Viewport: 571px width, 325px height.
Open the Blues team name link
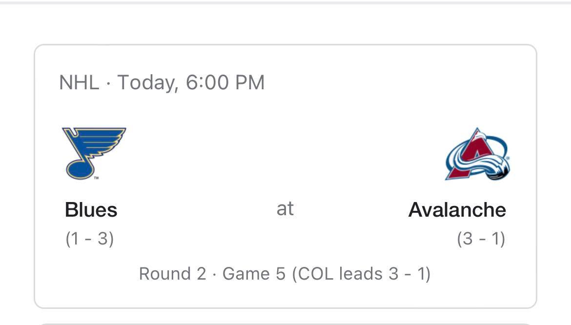[x=91, y=210]
